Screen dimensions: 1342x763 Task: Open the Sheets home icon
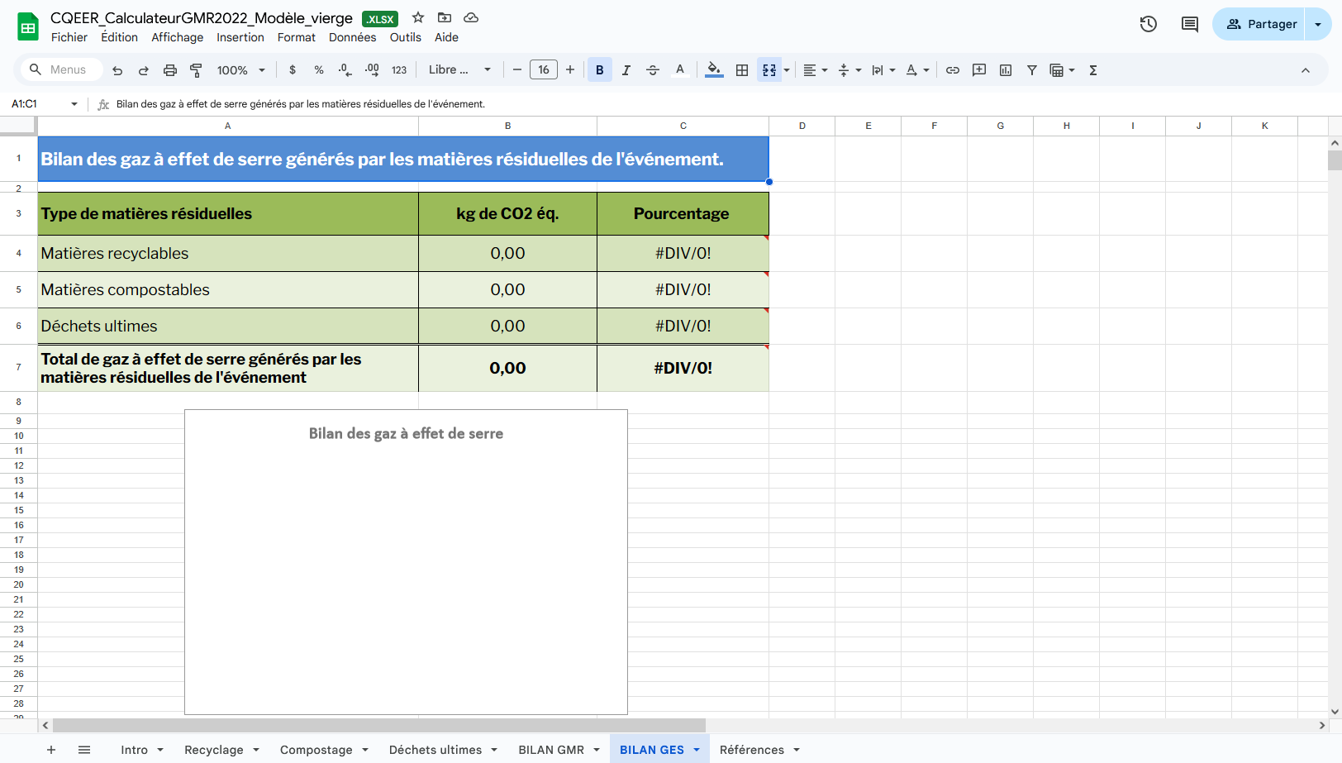tap(28, 26)
